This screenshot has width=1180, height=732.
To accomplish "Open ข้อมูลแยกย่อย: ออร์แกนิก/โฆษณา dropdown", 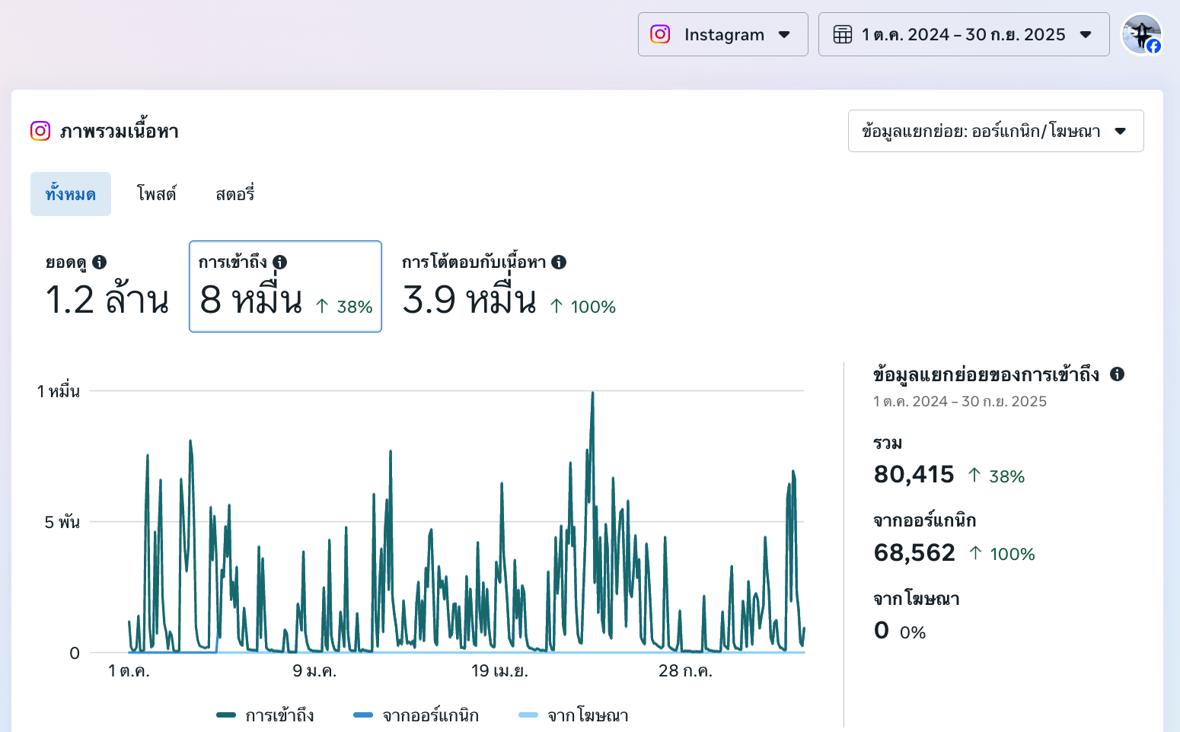I will pyautogui.click(x=995, y=131).
